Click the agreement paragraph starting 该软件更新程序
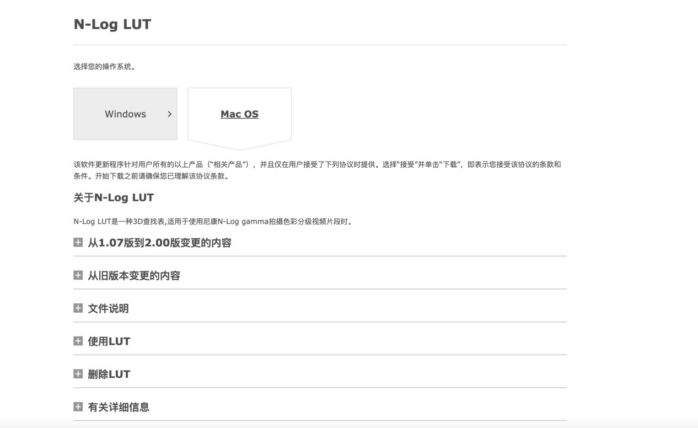 pos(318,170)
